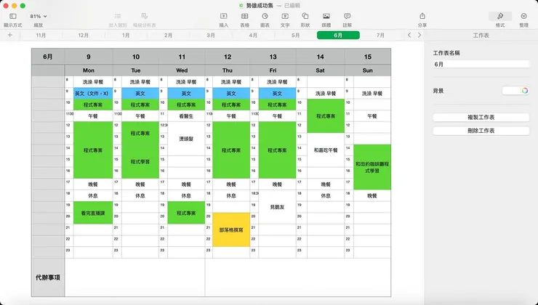Screen dimensions: 538x305
Task: Click the Text (文字) toolbar icon
Action: tap(285, 16)
